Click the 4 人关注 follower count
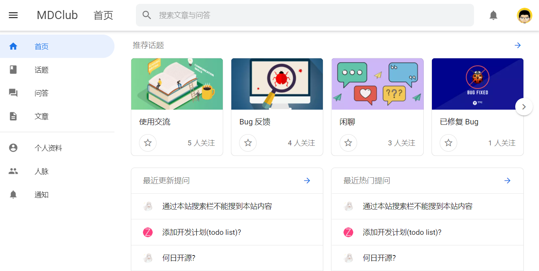The height and width of the screenshot is (271, 539). [x=301, y=143]
